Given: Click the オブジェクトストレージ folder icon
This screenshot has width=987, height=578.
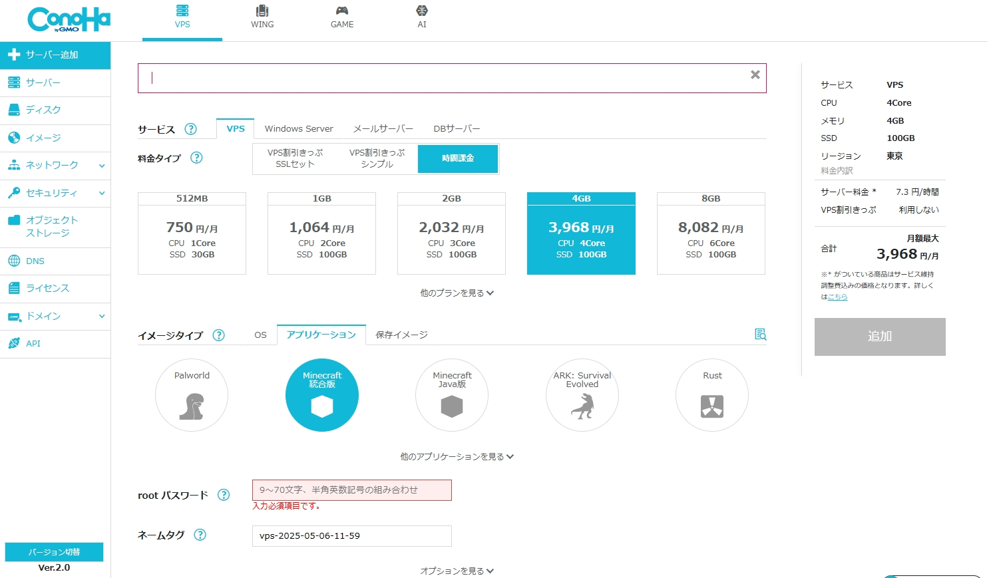Looking at the screenshot, I should [x=14, y=220].
